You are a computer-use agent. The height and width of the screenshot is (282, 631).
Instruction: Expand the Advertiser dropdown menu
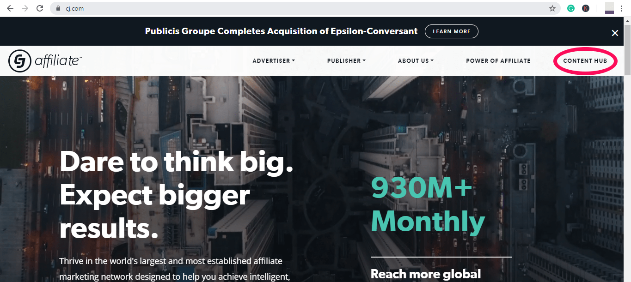tap(274, 60)
